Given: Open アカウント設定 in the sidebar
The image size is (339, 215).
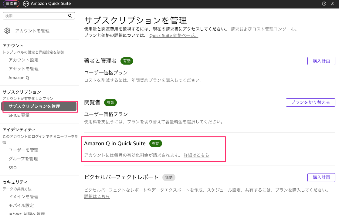Looking at the screenshot, I should (x=24, y=60).
